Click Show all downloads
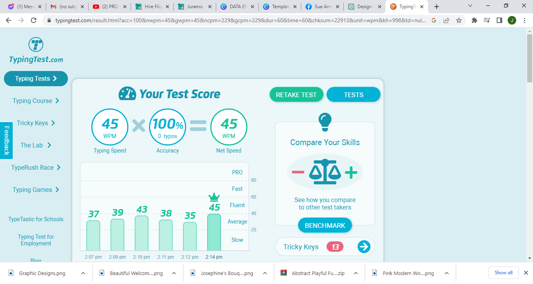Screen dimensions: 533x284 [x=504, y=273]
